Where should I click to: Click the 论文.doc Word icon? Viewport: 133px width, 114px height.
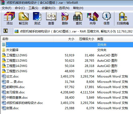coord(4,76)
